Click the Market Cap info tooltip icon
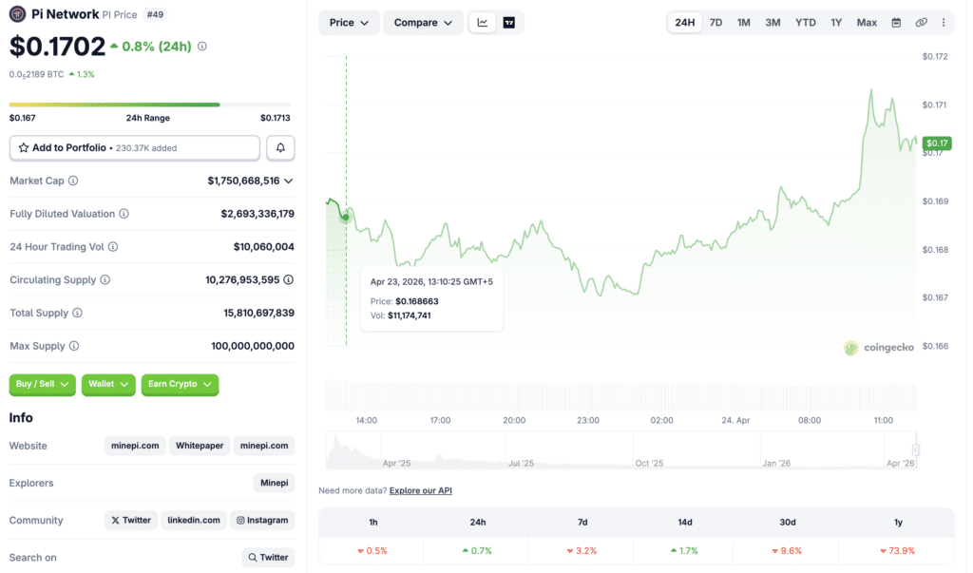The width and height of the screenshot is (973, 573). pyautogui.click(x=73, y=181)
